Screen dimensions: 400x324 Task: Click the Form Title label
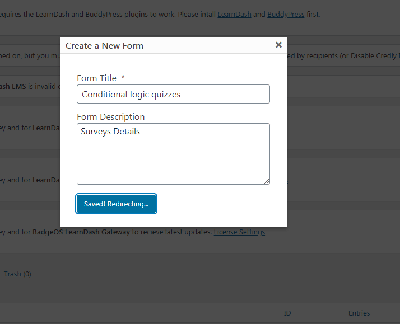(96, 78)
